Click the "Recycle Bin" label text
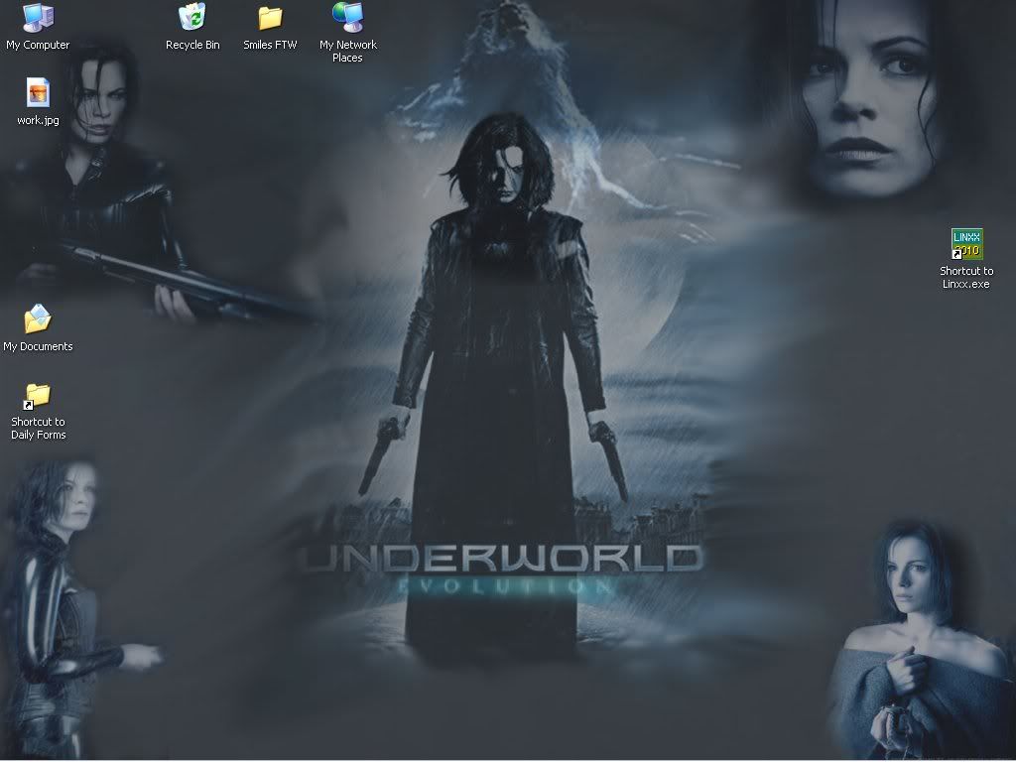The image size is (1016, 762). [192, 45]
